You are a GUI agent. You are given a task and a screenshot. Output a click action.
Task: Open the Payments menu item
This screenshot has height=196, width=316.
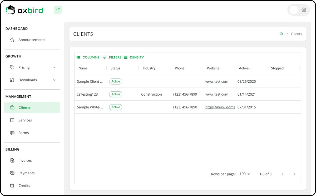(x=32, y=173)
